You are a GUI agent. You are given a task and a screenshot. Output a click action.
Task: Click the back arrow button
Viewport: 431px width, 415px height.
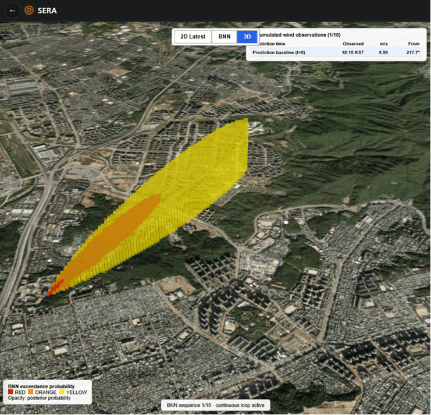[x=12, y=10]
